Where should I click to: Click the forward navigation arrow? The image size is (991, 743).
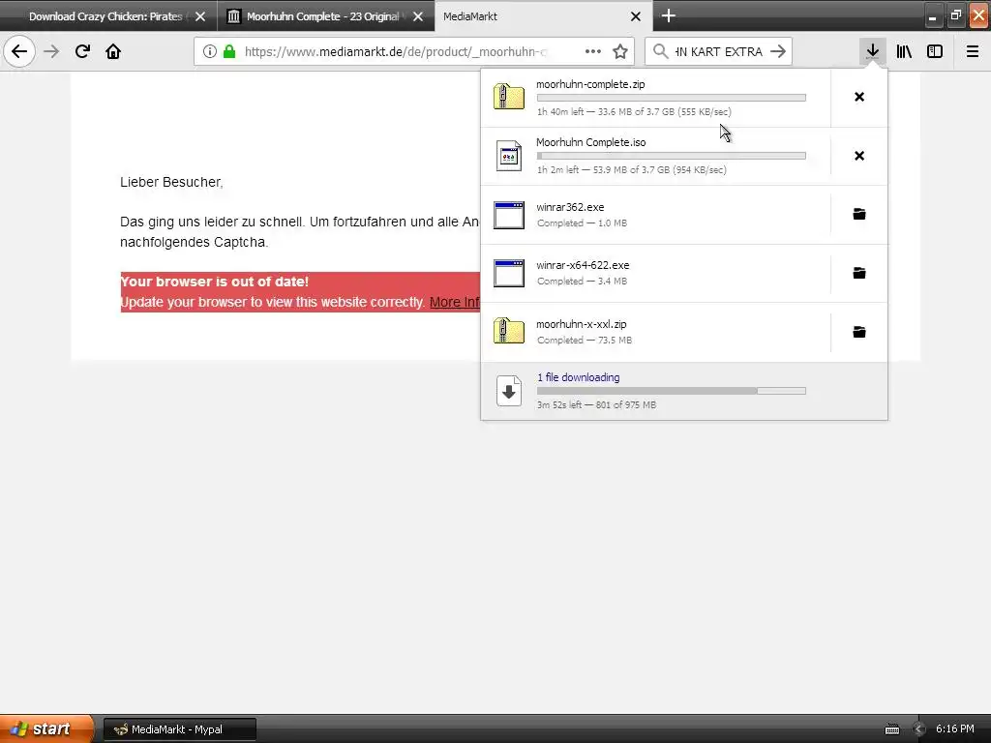click(x=51, y=51)
